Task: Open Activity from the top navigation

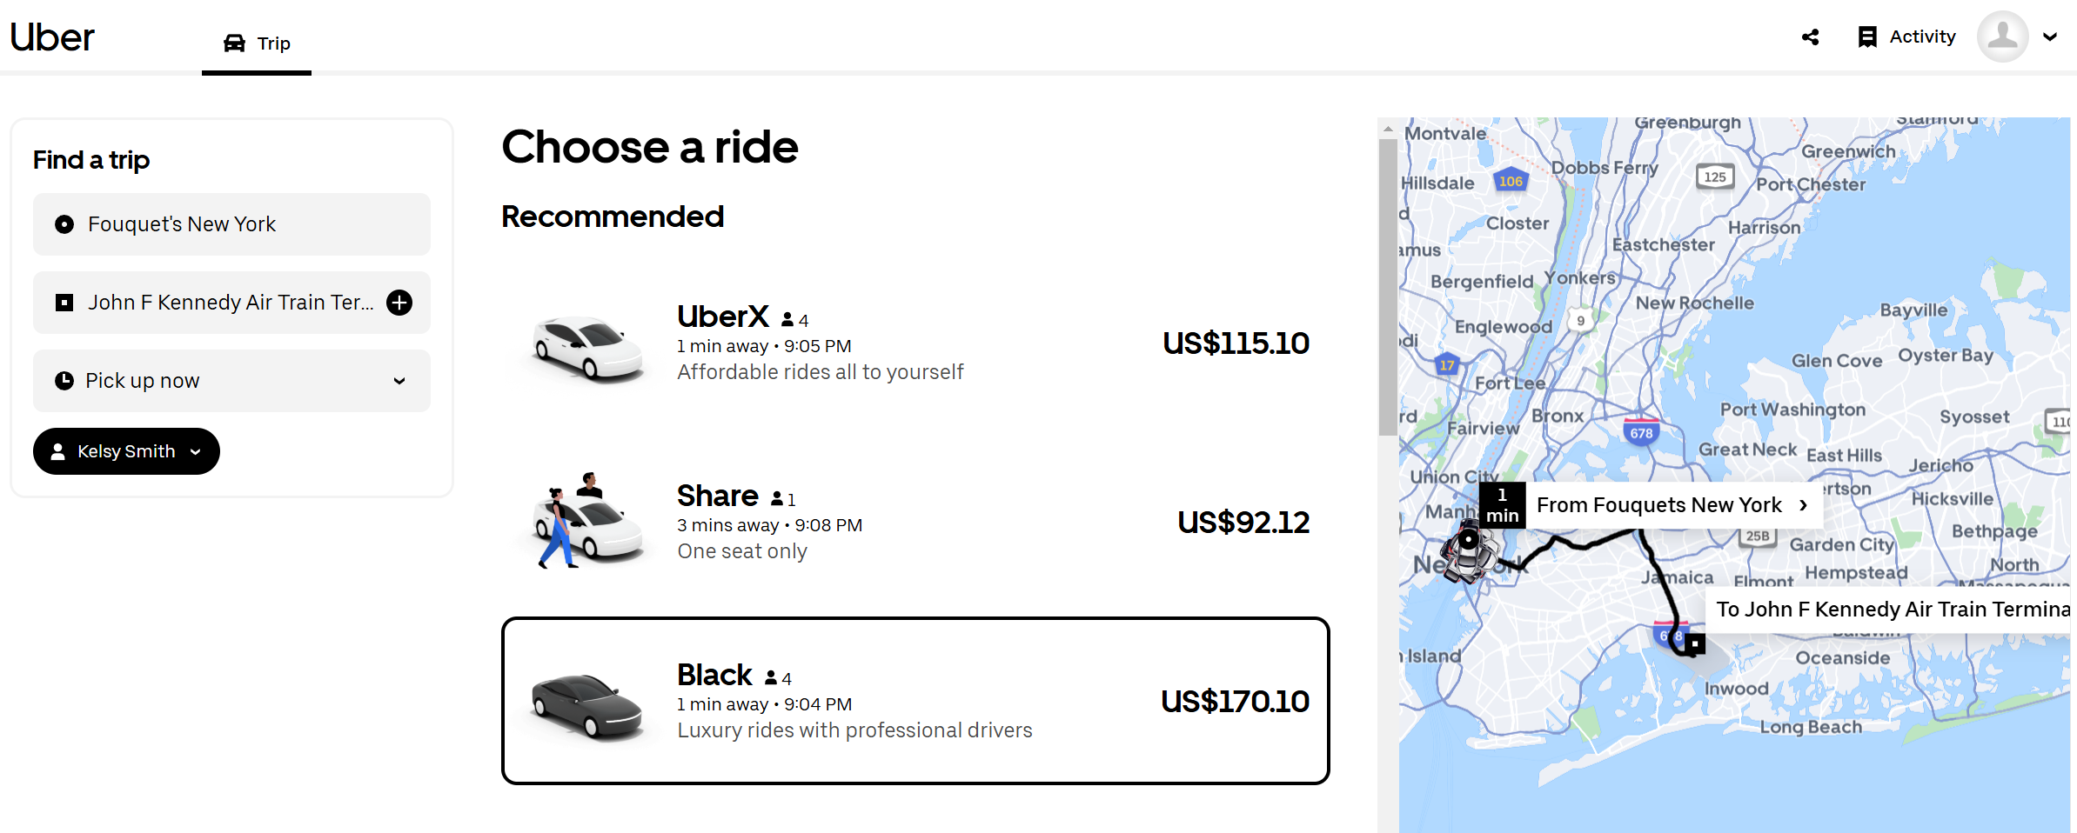Action: click(1922, 37)
